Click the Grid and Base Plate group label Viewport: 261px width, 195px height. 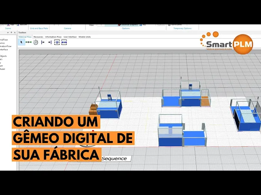point(39,28)
